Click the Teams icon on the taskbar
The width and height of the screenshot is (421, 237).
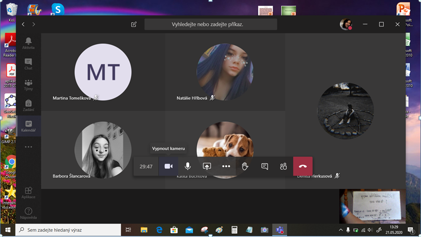[280, 230]
